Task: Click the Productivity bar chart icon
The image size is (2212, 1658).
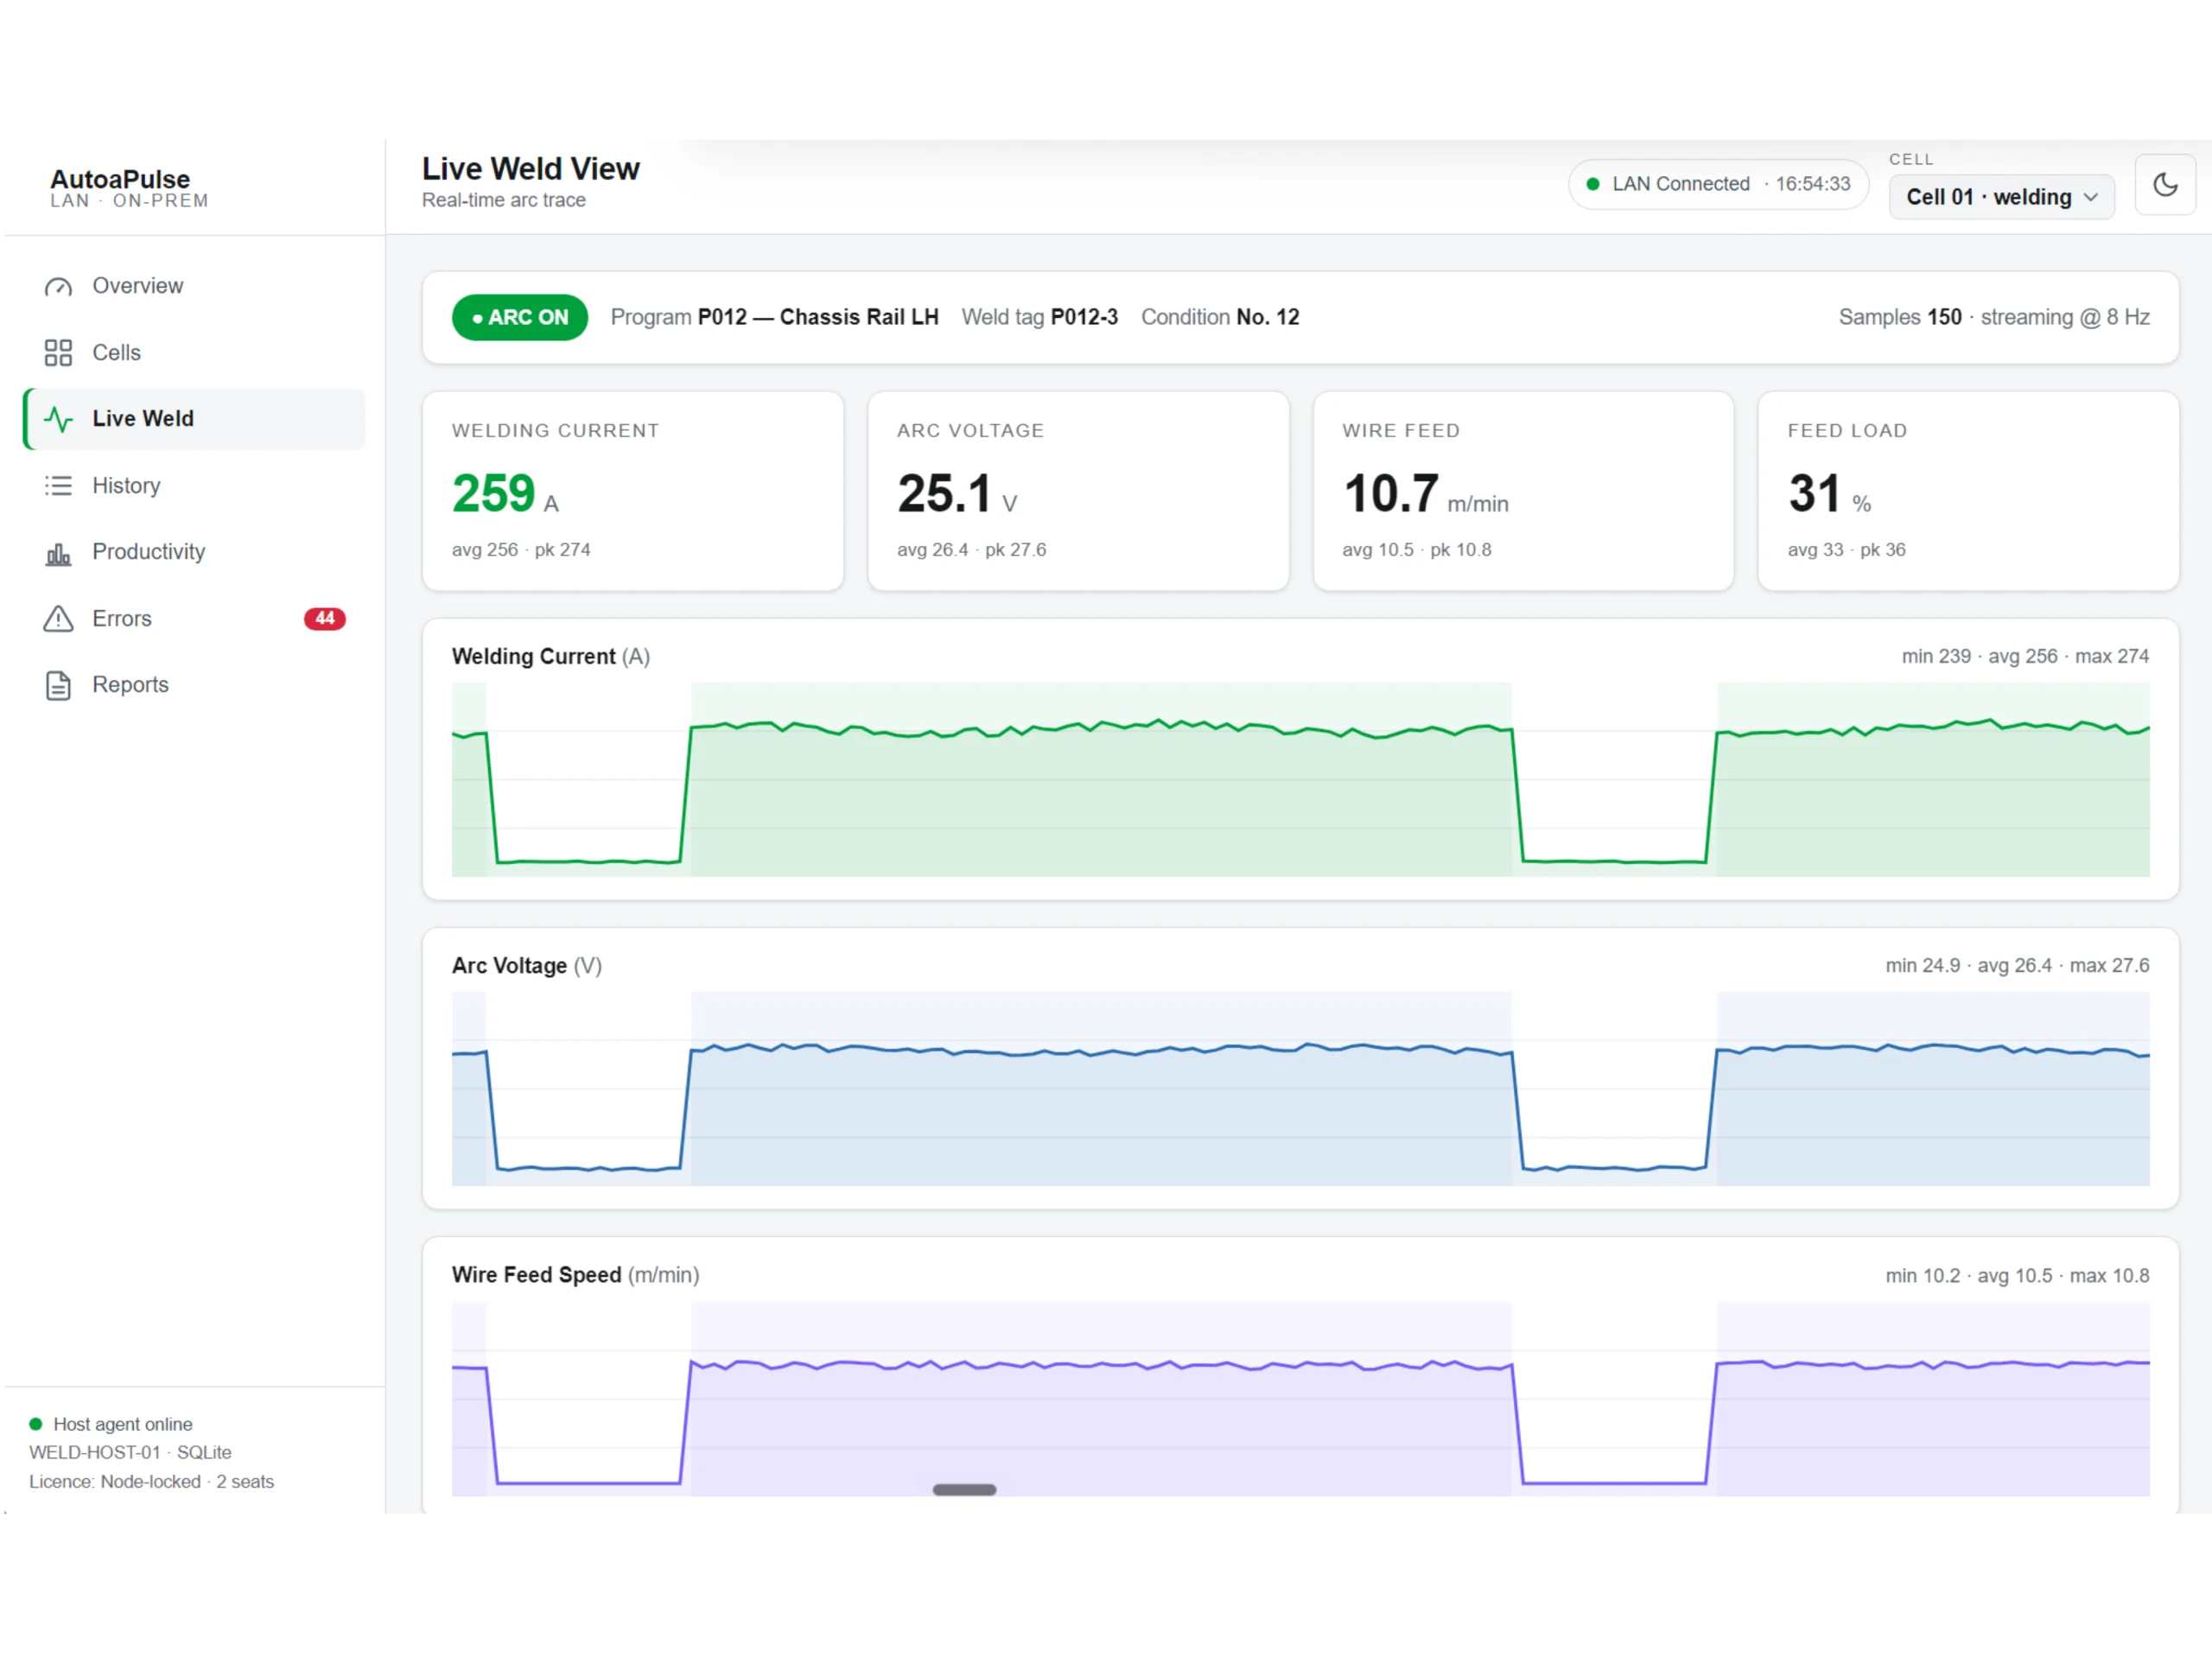Action: point(58,553)
